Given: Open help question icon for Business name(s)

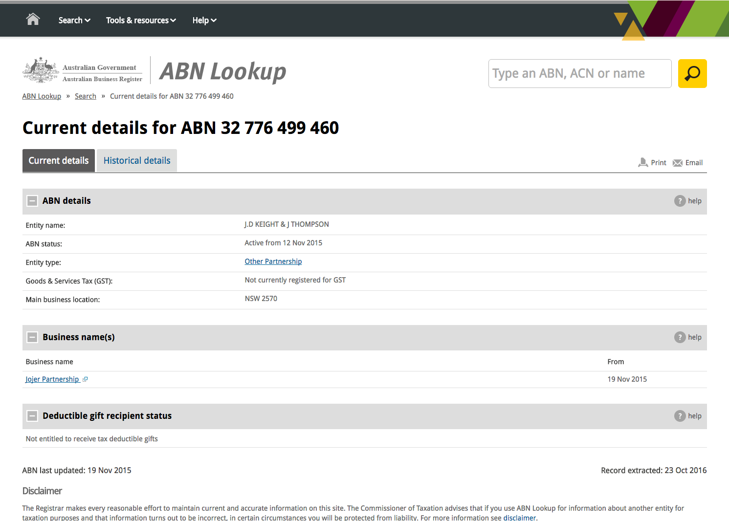Looking at the screenshot, I should click(x=680, y=337).
